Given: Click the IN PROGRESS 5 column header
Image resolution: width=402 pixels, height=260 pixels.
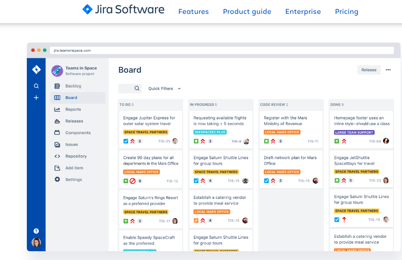Looking at the screenshot, I should click(203, 105).
